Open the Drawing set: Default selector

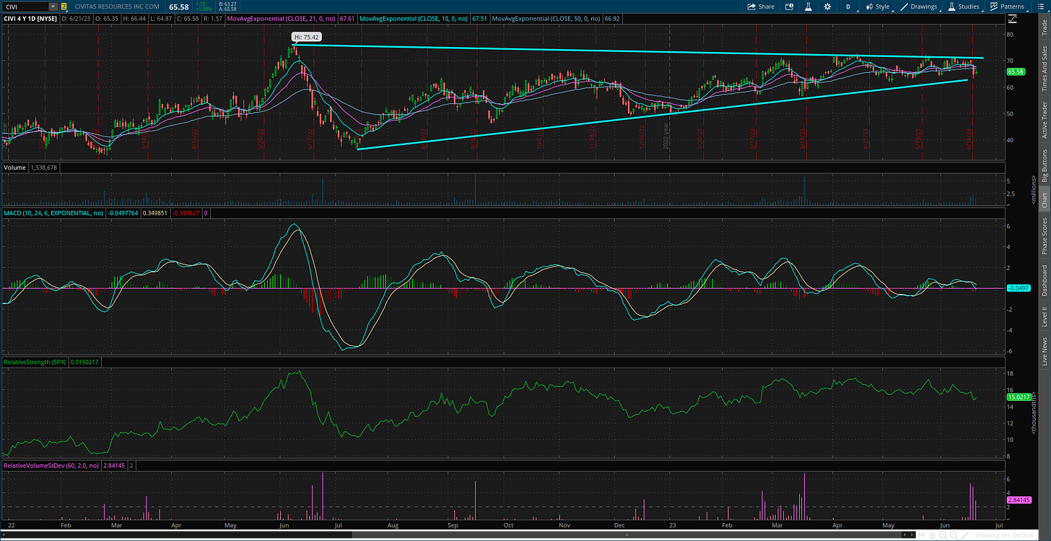(1005, 535)
